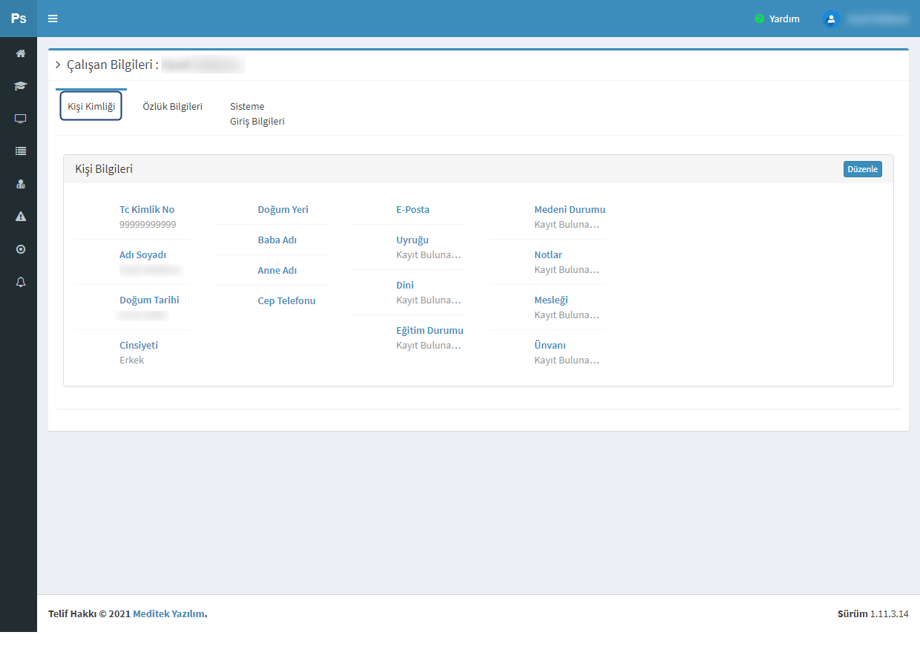Click the Erkek gender value

pyautogui.click(x=131, y=360)
